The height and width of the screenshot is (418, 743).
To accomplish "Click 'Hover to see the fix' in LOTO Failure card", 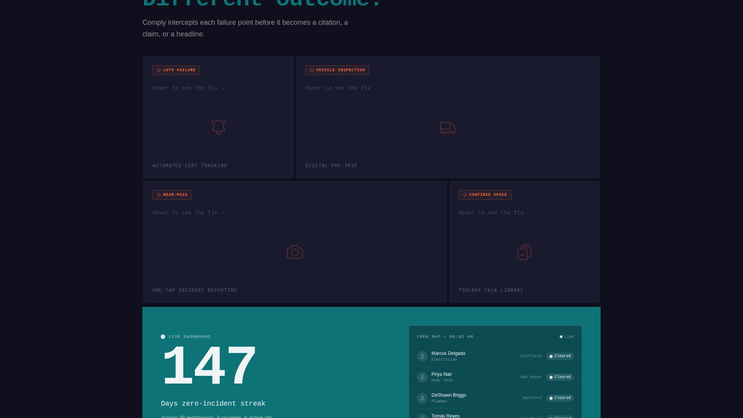I will 188,88.
